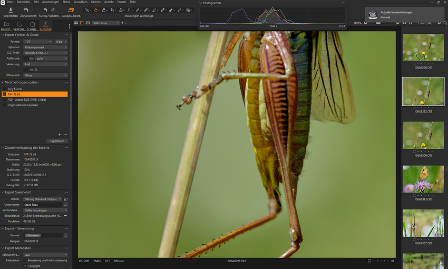This screenshot has width=448, height=269.
Task: Click the plus add-layer button
Action: [123, 23]
